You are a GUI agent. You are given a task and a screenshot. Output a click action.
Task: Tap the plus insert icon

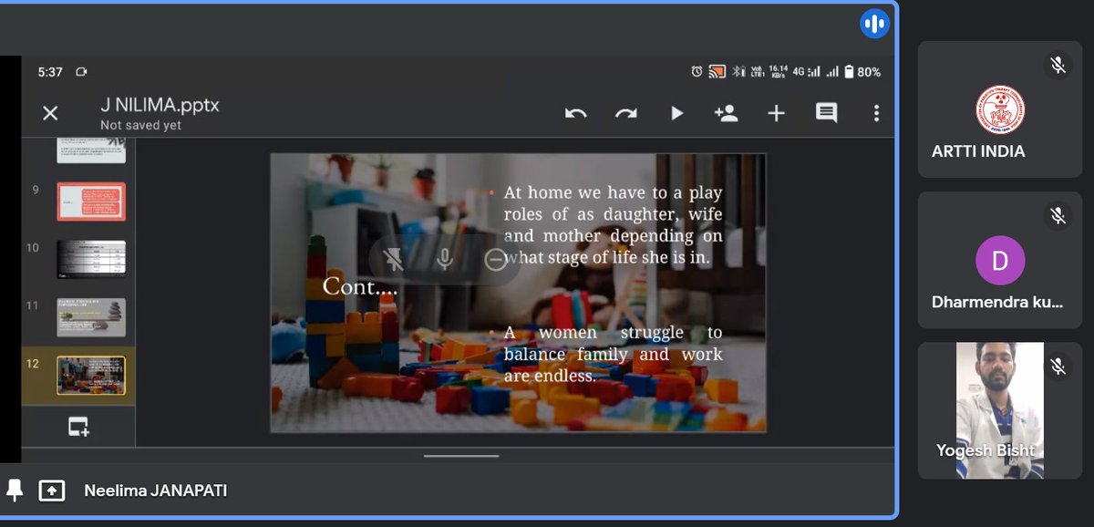click(x=776, y=113)
